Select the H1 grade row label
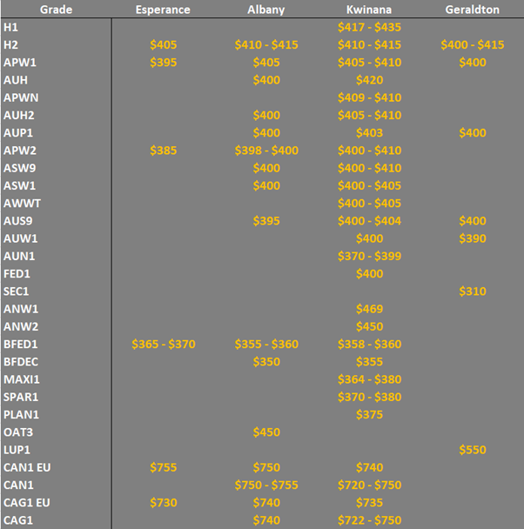Screen dimensions: 524x529 pos(10,27)
